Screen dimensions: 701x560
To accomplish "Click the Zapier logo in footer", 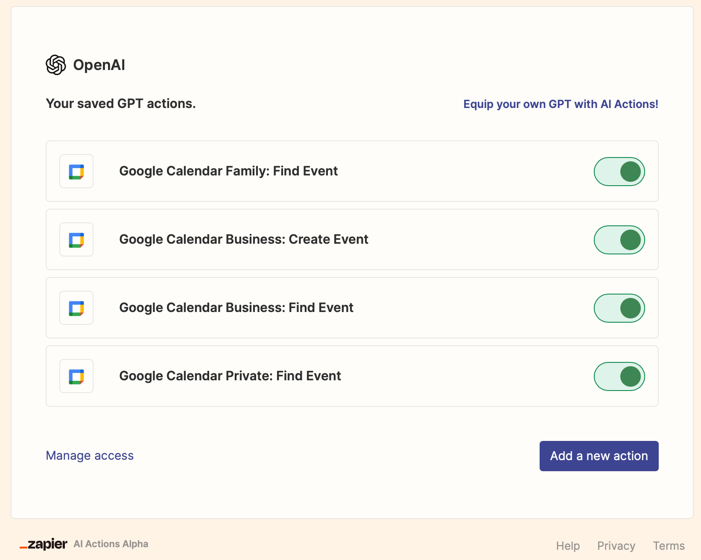I will pos(44,544).
